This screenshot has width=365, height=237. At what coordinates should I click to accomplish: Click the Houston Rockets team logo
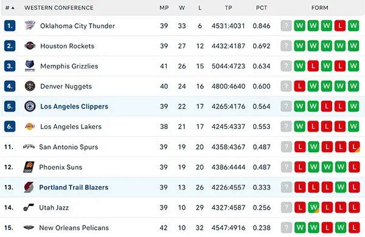(x=30, y=45)
